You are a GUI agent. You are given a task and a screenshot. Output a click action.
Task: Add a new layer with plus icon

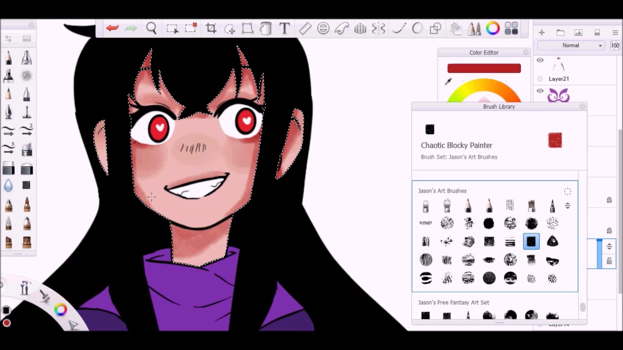pos(542,33)
